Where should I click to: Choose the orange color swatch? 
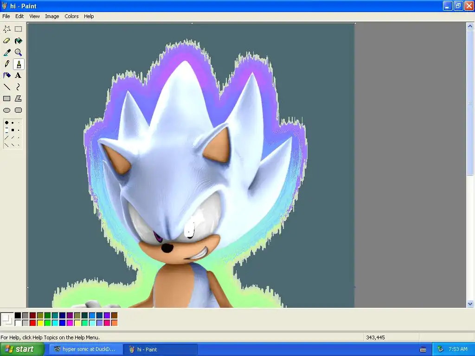tap(114, 323)
